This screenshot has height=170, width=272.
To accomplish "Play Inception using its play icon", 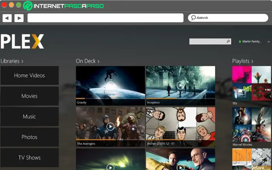I will pyautogui.click(x=181, y=85).
